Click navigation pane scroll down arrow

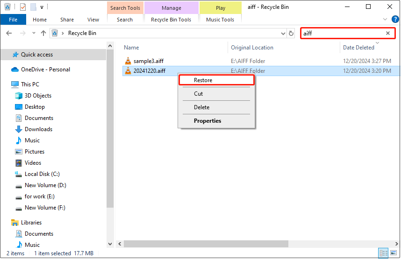[x=110, y=244]
